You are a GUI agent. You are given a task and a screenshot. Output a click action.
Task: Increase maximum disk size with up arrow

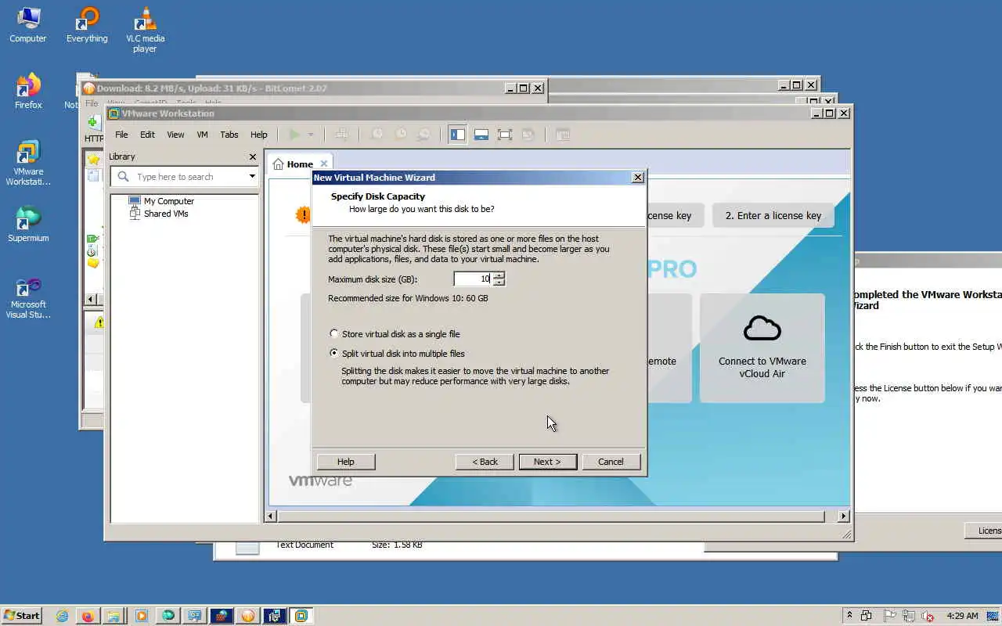click(499, 275)
